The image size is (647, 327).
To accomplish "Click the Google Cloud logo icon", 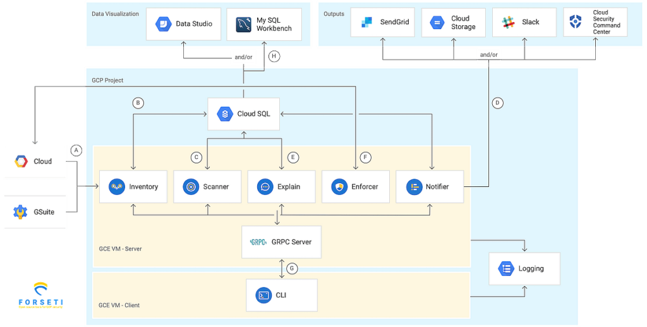I will click(x=21, y=161).
